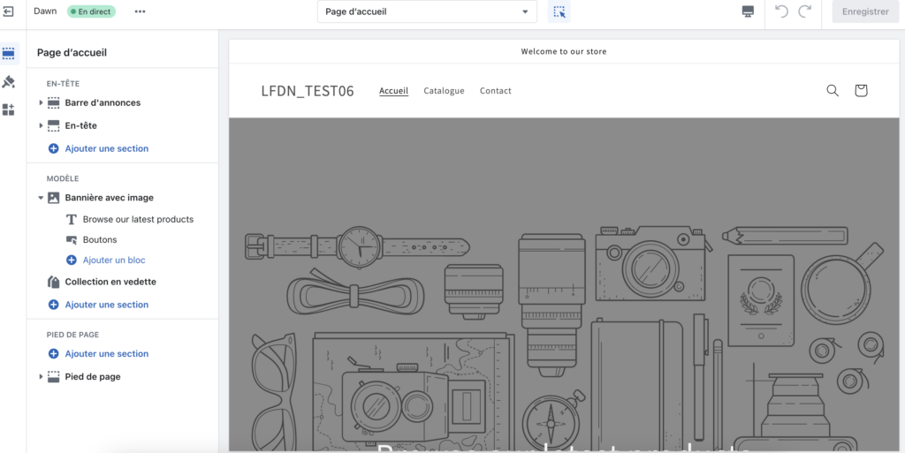Open the three-dot theme actions menu
This screenshot has height=453, width=905.
140,11
